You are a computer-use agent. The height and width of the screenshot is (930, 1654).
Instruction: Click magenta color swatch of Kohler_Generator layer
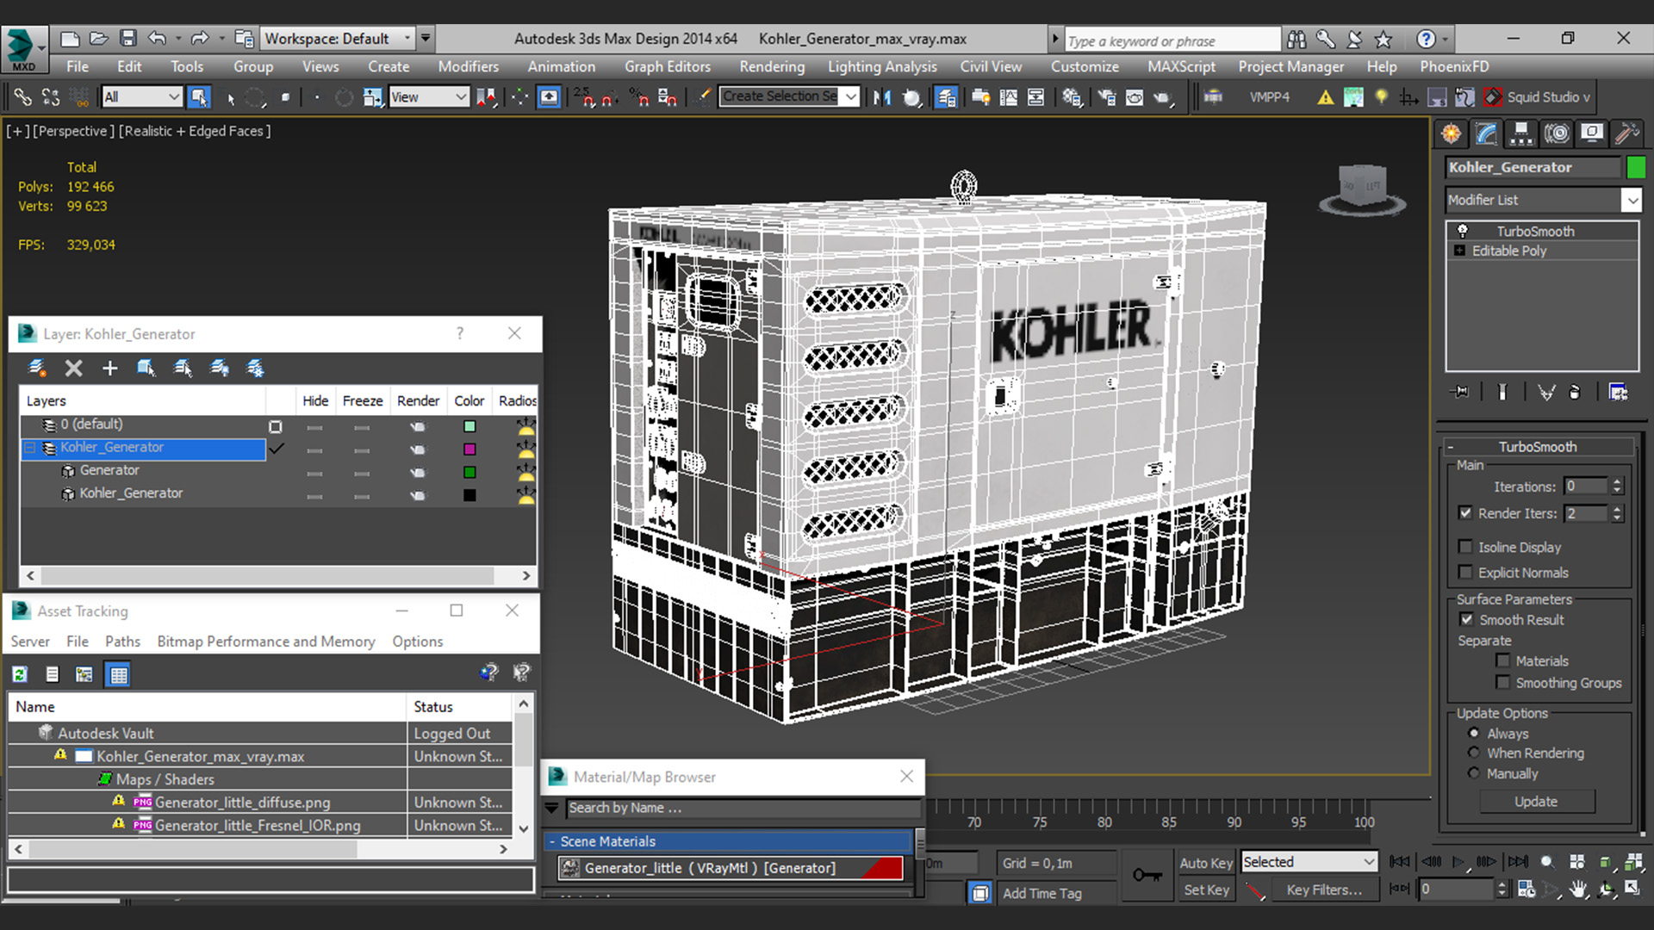469,449
